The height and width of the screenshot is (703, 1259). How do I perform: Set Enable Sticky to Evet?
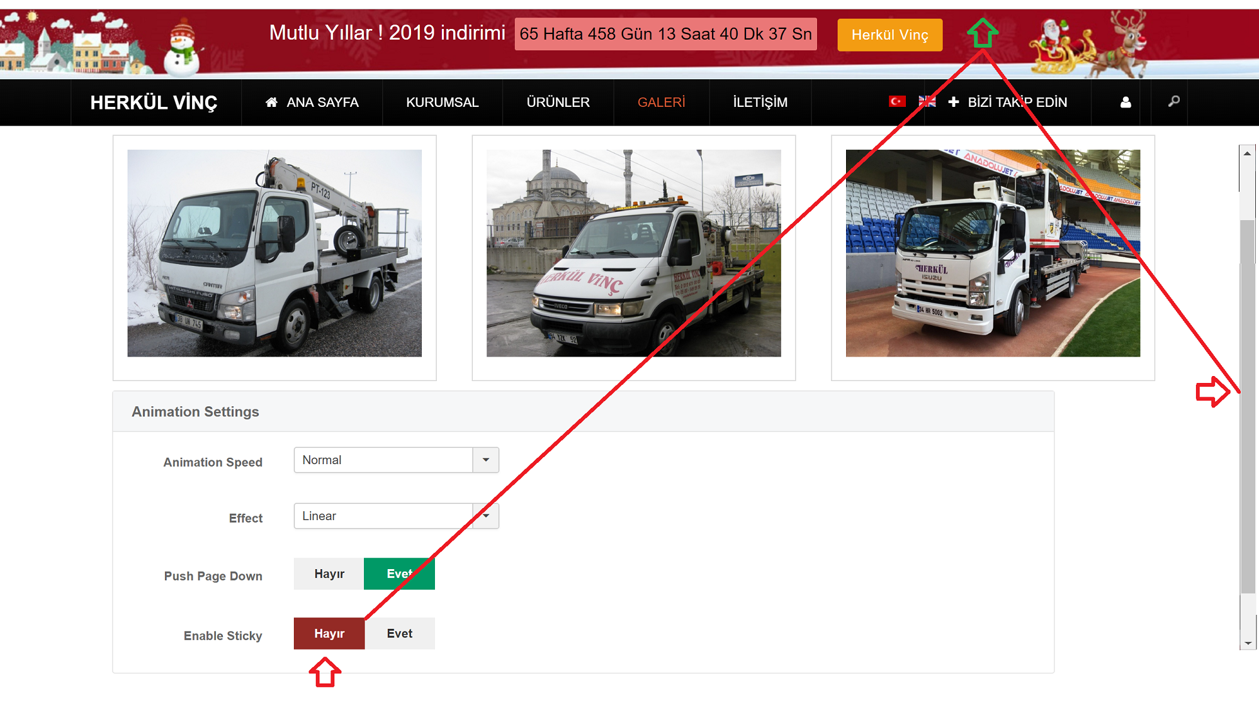coord(399,634)
